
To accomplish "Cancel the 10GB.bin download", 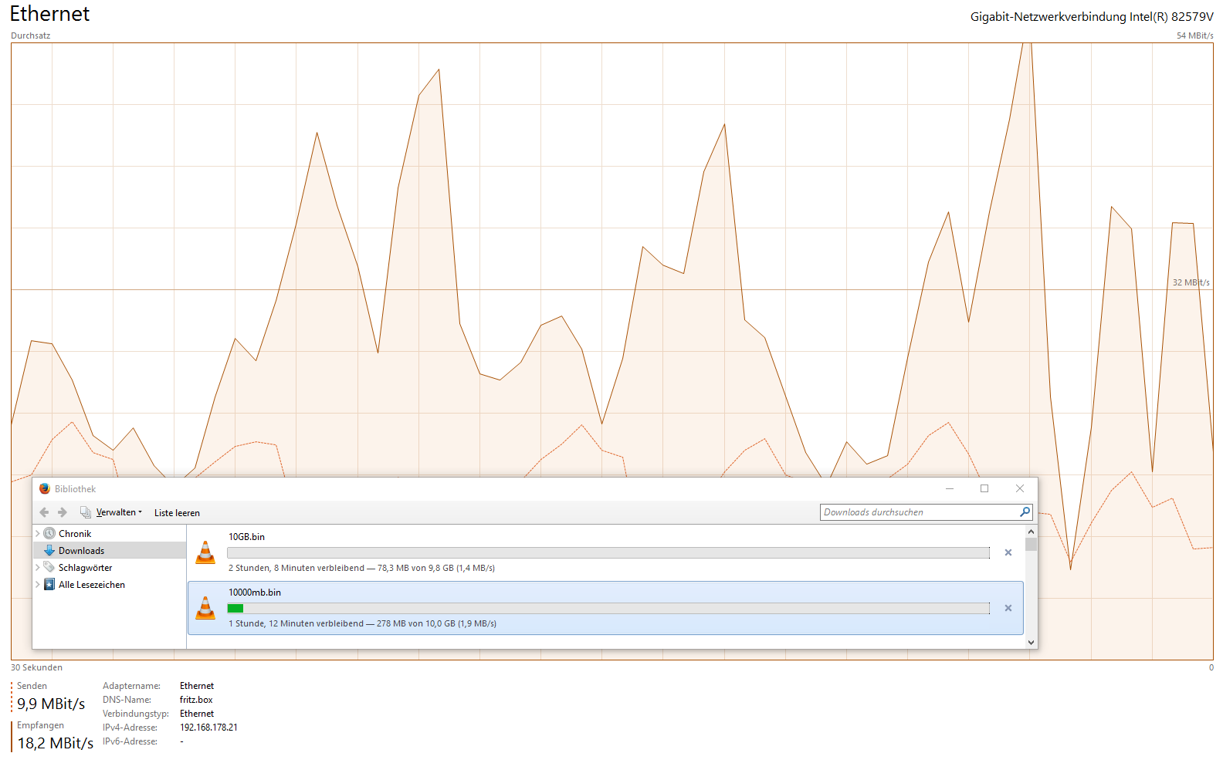I will pos(1008,552).
